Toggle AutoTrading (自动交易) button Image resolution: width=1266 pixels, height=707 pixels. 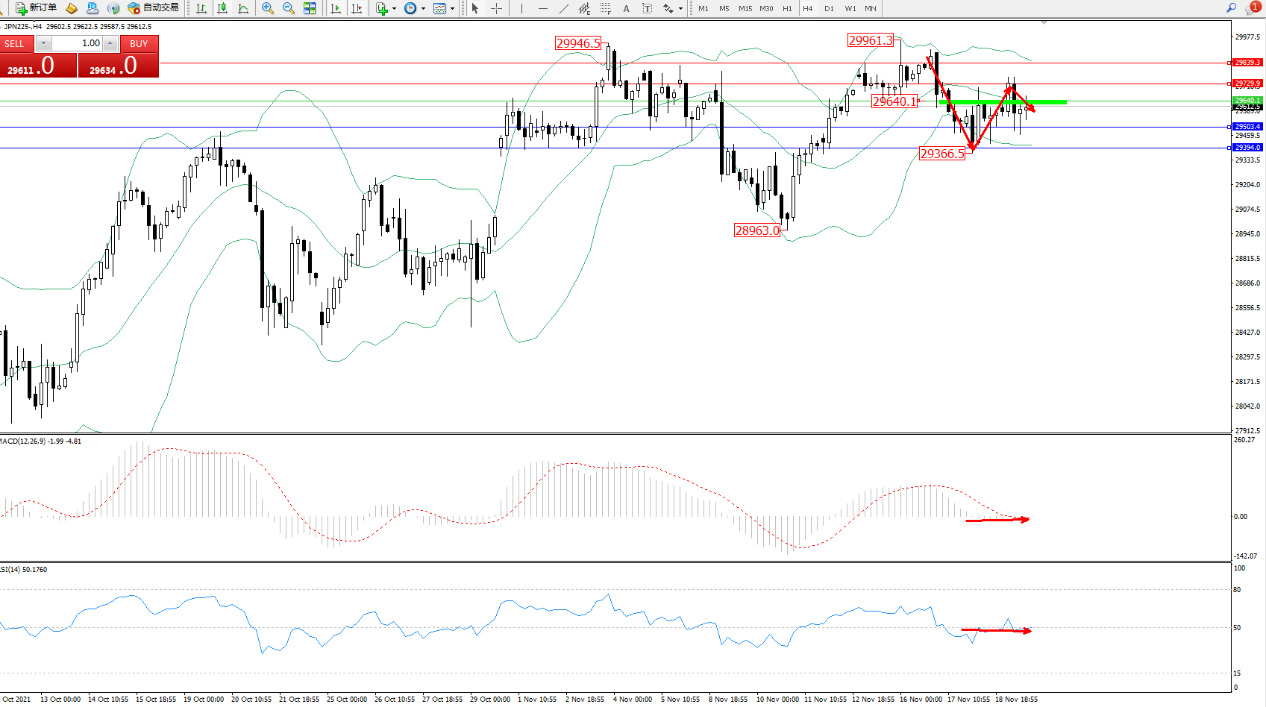point(154,8)
